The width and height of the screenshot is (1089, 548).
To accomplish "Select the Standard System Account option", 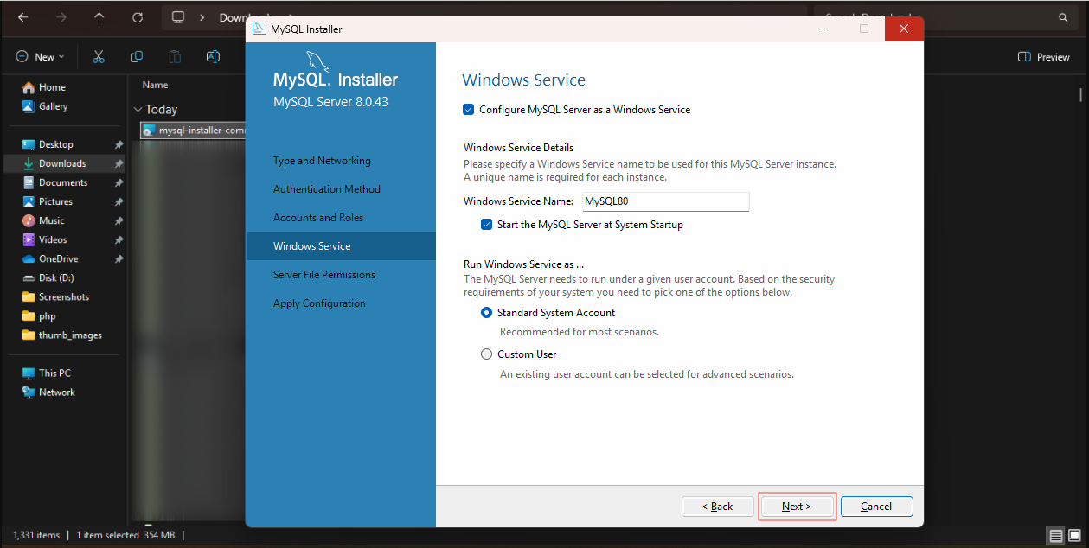I will point(486,313).
